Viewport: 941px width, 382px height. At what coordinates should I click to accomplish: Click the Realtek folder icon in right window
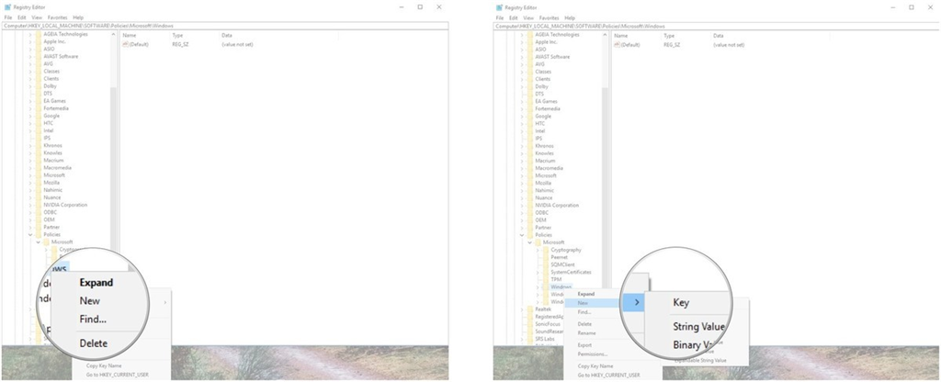coord(530,309)
